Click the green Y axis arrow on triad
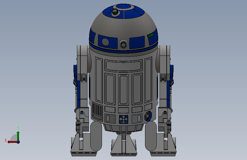247x160 pixels. tap(18, 136)
